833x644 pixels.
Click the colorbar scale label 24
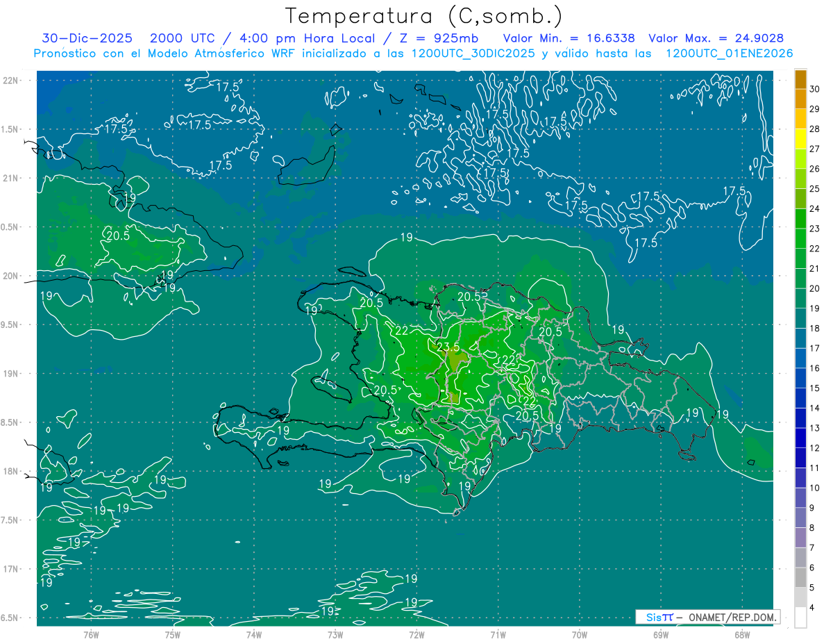click(815, 208)
